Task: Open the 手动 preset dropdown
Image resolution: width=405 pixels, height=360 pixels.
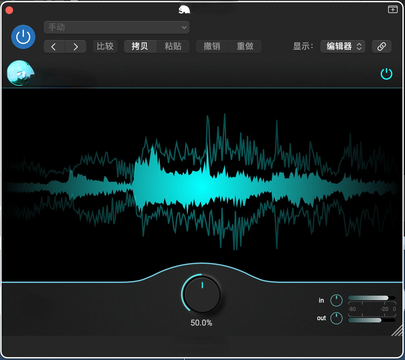Action: click(x=117, y=27)
